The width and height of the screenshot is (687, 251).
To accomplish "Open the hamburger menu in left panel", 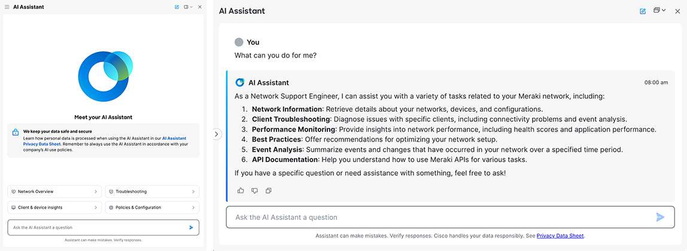I will pos(7,7).
